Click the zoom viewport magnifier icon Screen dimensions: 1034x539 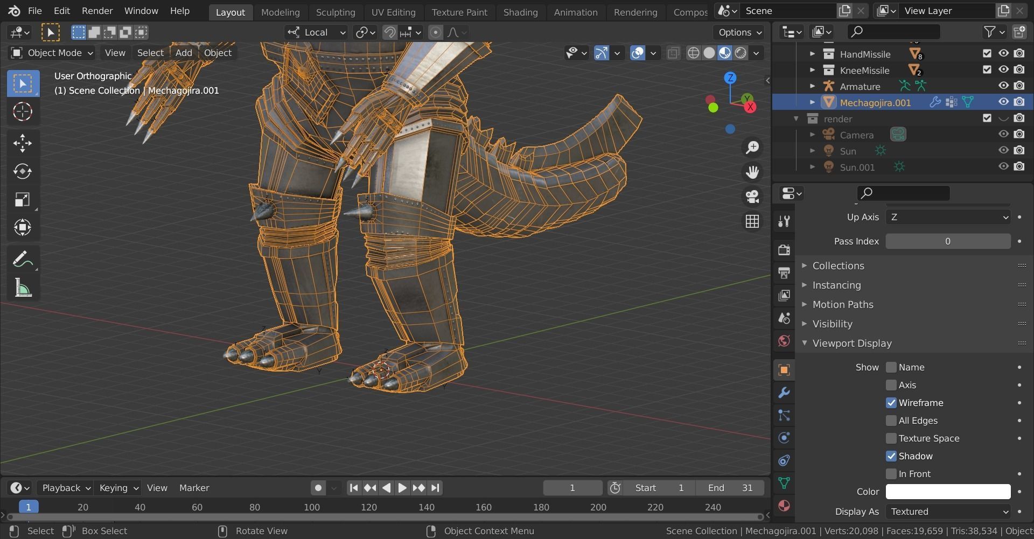752,148
